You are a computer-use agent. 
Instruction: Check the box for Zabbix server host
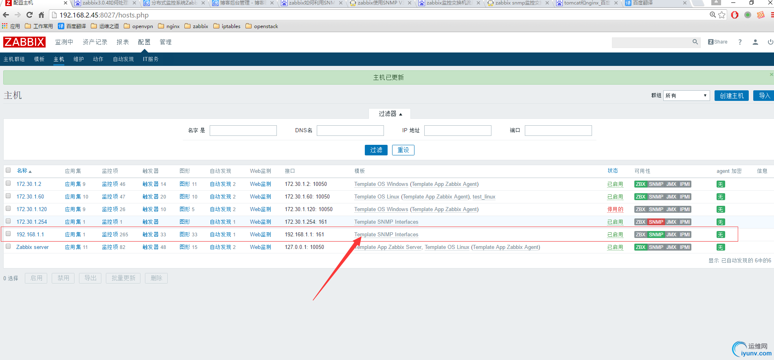click(x=8, y=247)
